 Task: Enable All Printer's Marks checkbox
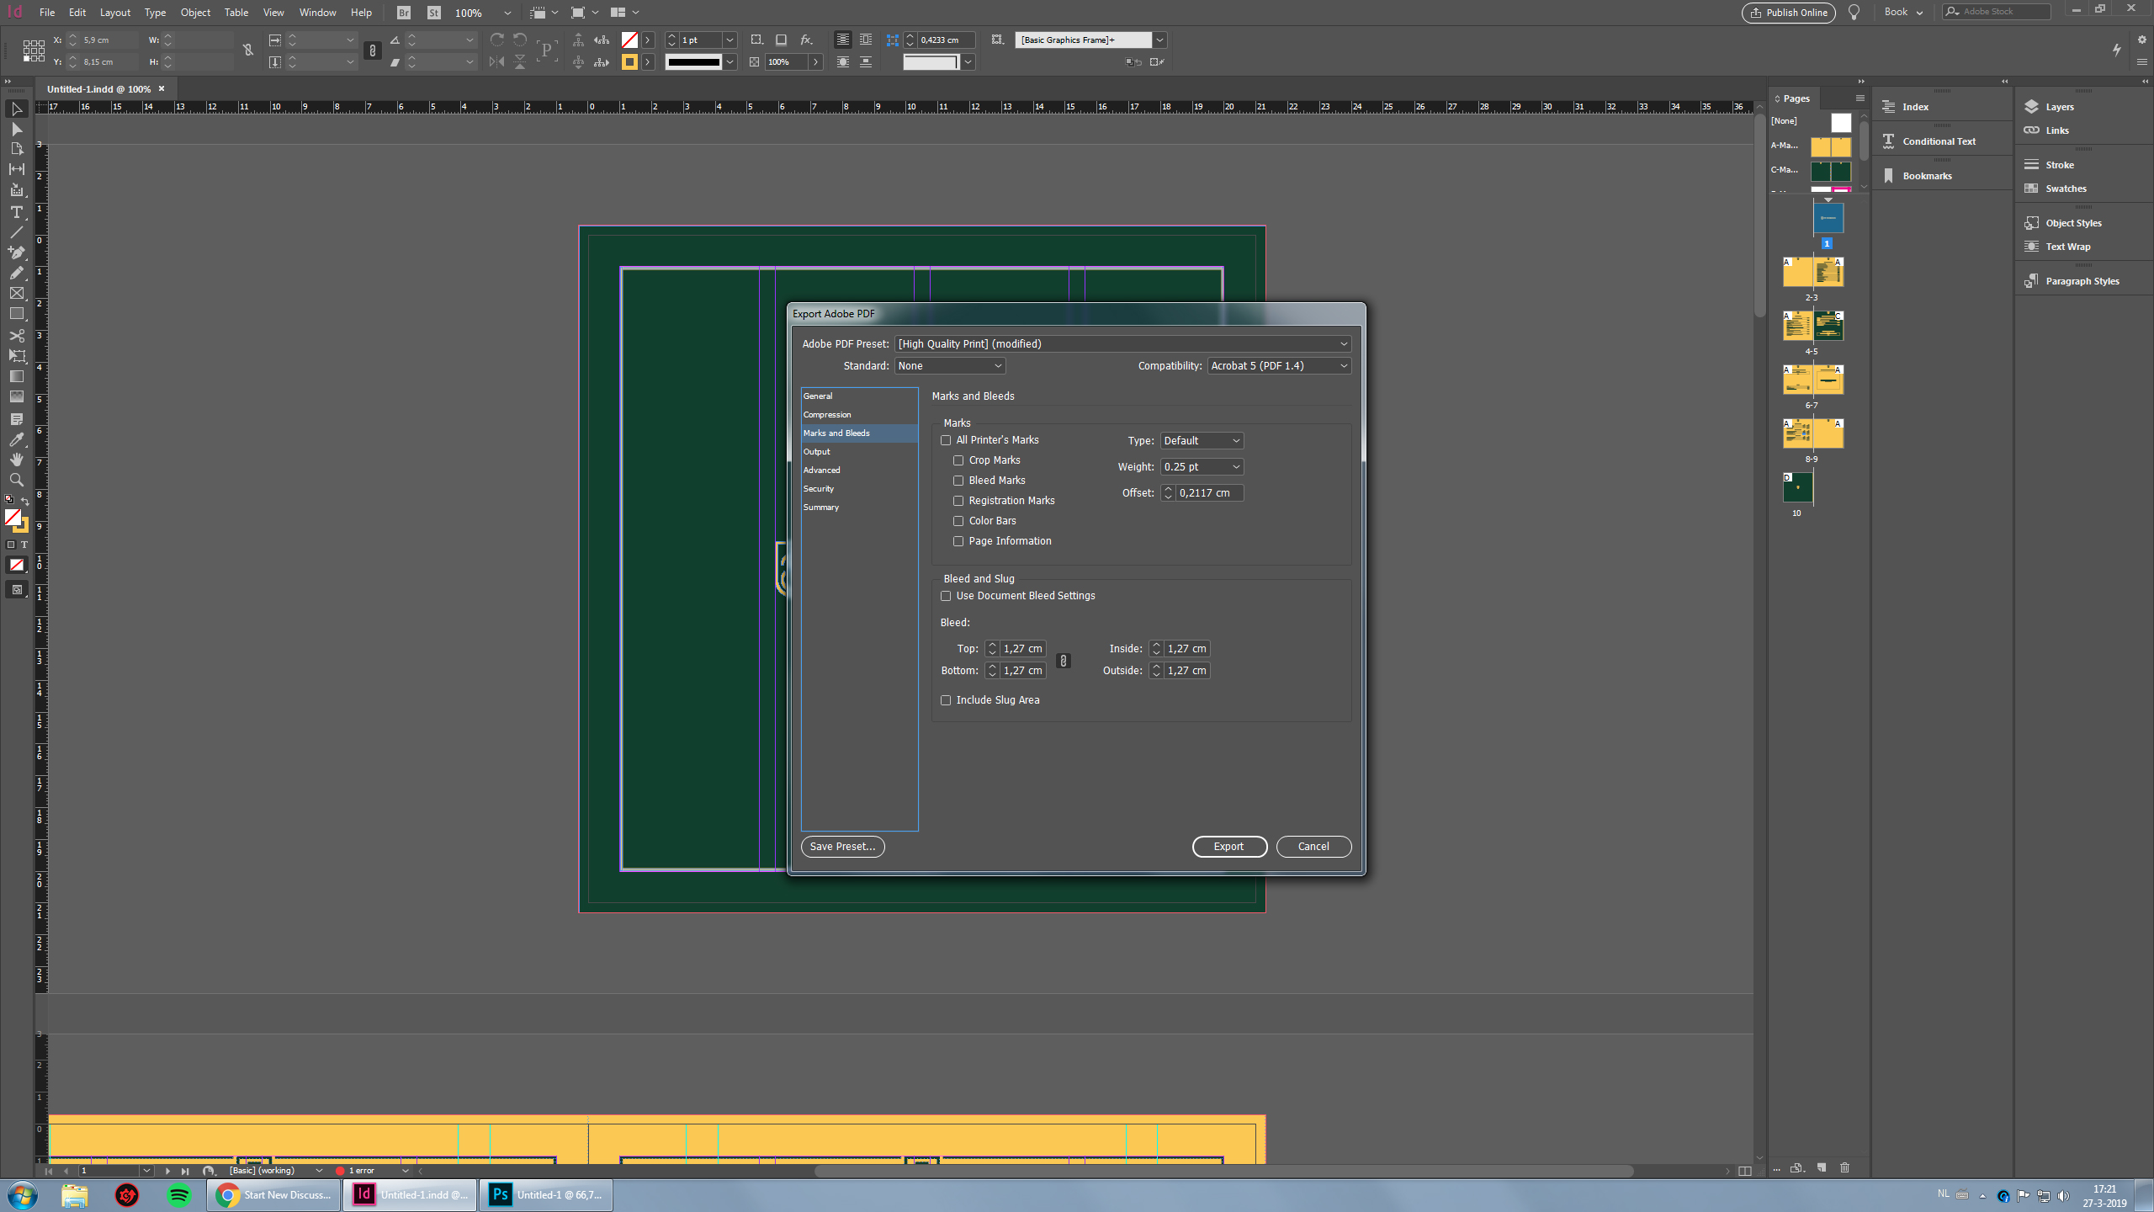(x=946, y=439)
